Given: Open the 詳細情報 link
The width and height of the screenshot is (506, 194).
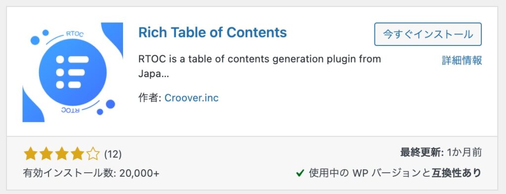Looking at the screenshot, I should click(462, 60).
